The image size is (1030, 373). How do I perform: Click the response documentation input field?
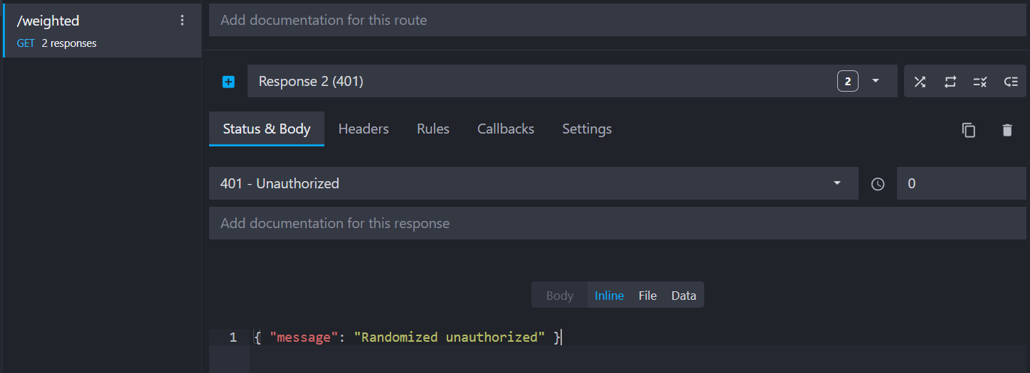(x=617, y=223)
